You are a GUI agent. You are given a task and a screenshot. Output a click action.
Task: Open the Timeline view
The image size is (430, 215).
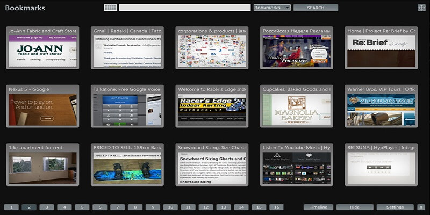pyautogui.click(x=318, y=207)
